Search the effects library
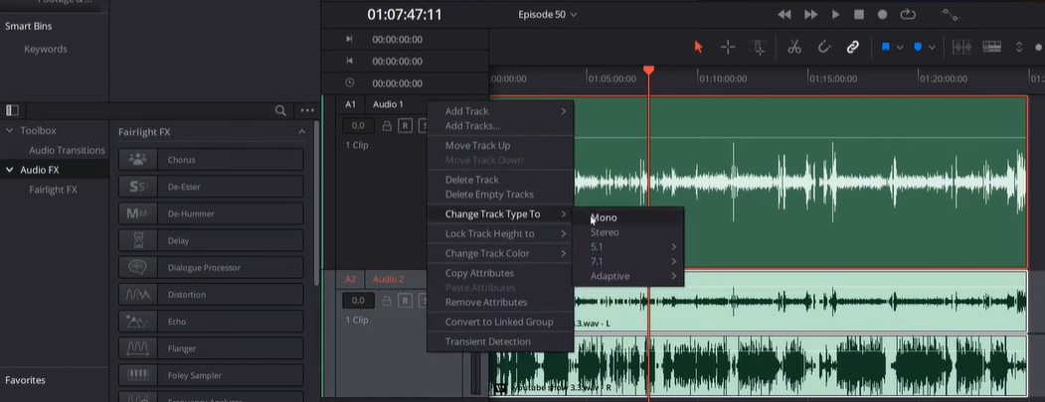 click(280, 110)
